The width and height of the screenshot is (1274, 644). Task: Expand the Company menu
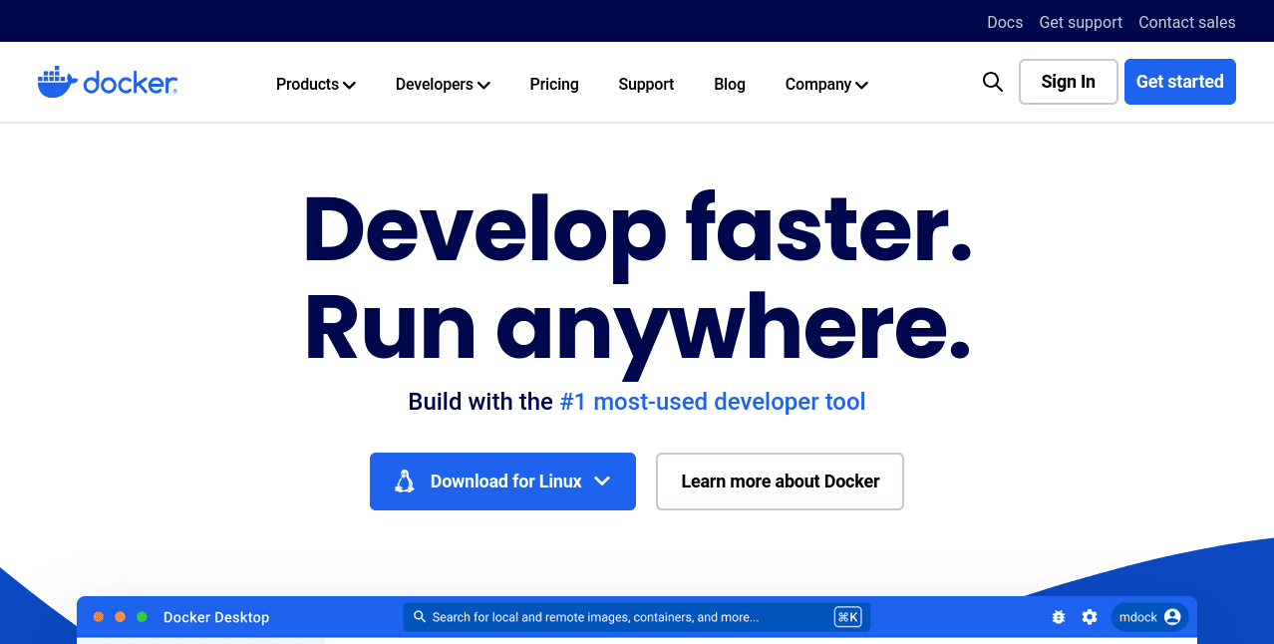click(826, 85)
